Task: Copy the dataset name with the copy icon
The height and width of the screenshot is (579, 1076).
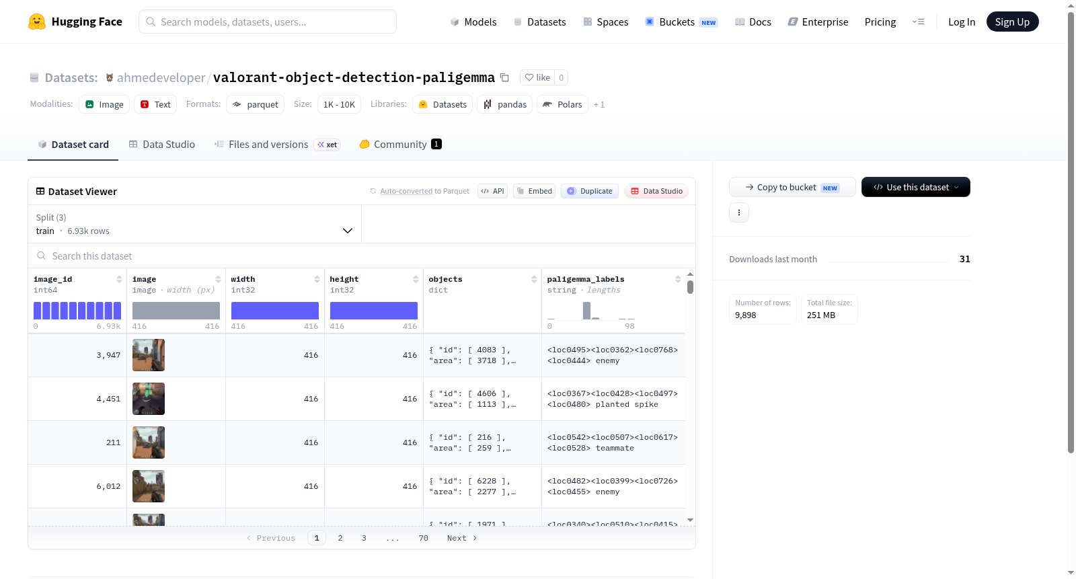Action: coord(504,77)
